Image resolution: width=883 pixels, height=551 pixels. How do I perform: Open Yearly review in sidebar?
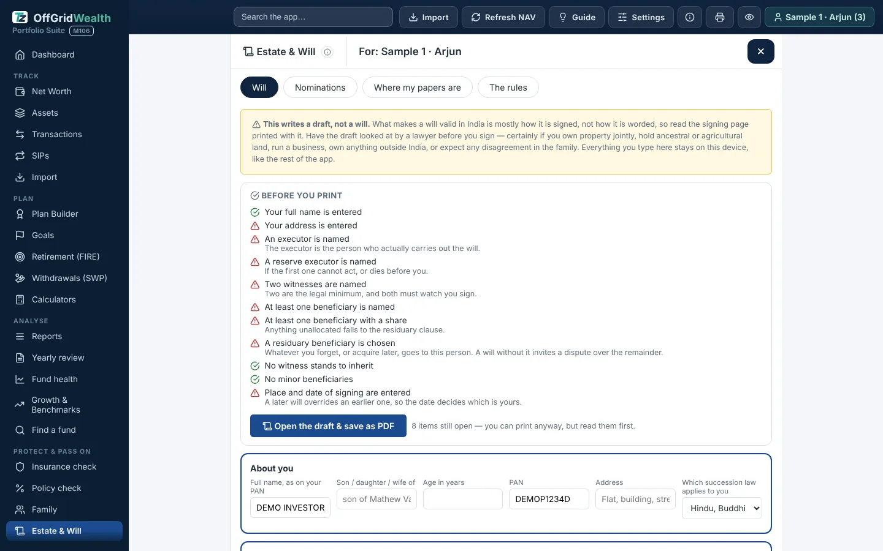click(x=64, y=358)
